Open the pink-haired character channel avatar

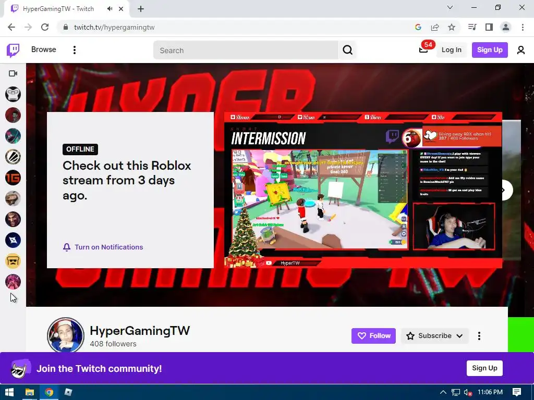(x=13, y=282)
